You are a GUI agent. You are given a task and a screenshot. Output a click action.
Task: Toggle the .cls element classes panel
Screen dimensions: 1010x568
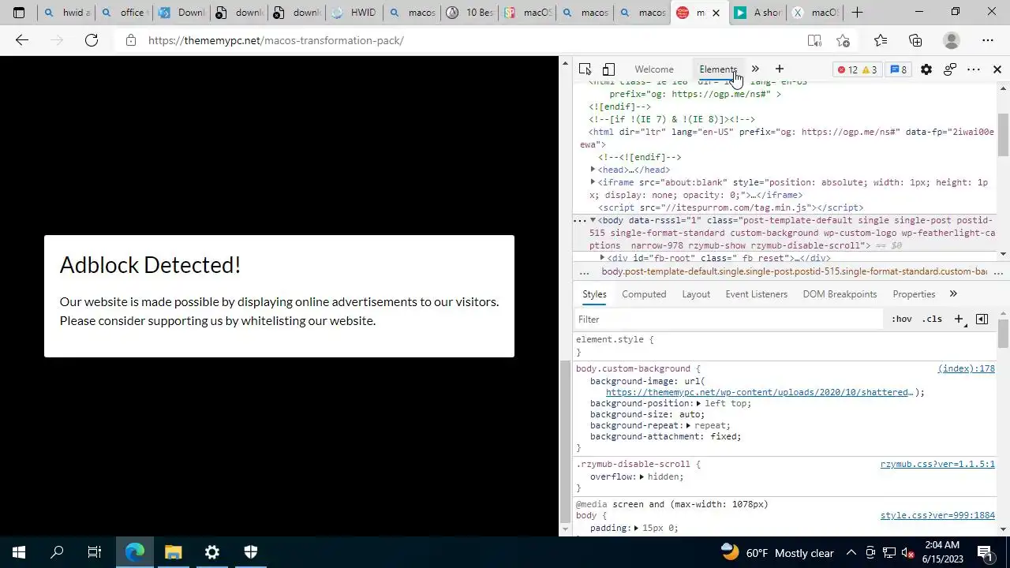pos(932,319)
